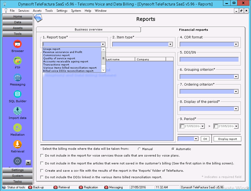Screen dimensions: 251x191
Task: Open the Assets menu
Action: click(37, 10)
